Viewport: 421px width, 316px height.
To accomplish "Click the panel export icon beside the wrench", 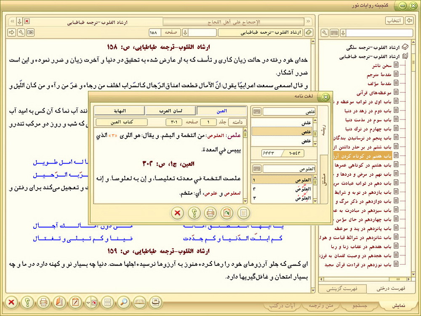I will pyautogui.click(x=31, y=32).
